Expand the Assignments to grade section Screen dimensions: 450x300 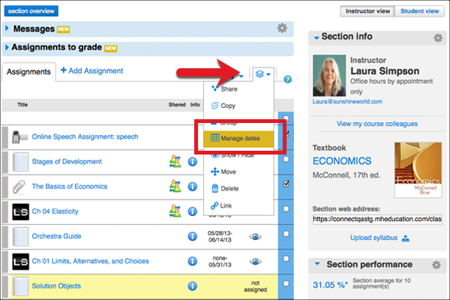(7, 48)
